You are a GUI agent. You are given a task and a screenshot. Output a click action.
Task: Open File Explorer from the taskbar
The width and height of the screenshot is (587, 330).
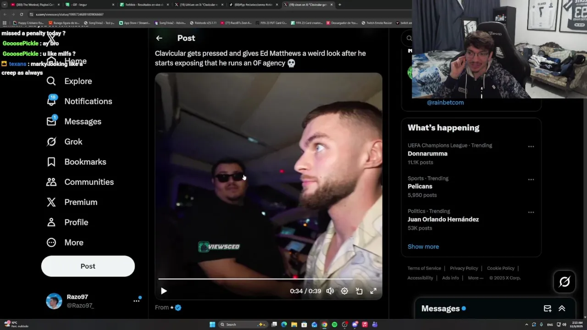point(294,324)
